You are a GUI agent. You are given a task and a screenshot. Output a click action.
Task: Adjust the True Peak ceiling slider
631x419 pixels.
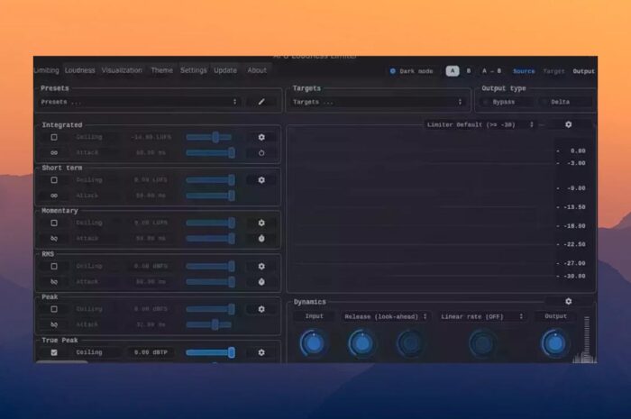click(210, 352)
